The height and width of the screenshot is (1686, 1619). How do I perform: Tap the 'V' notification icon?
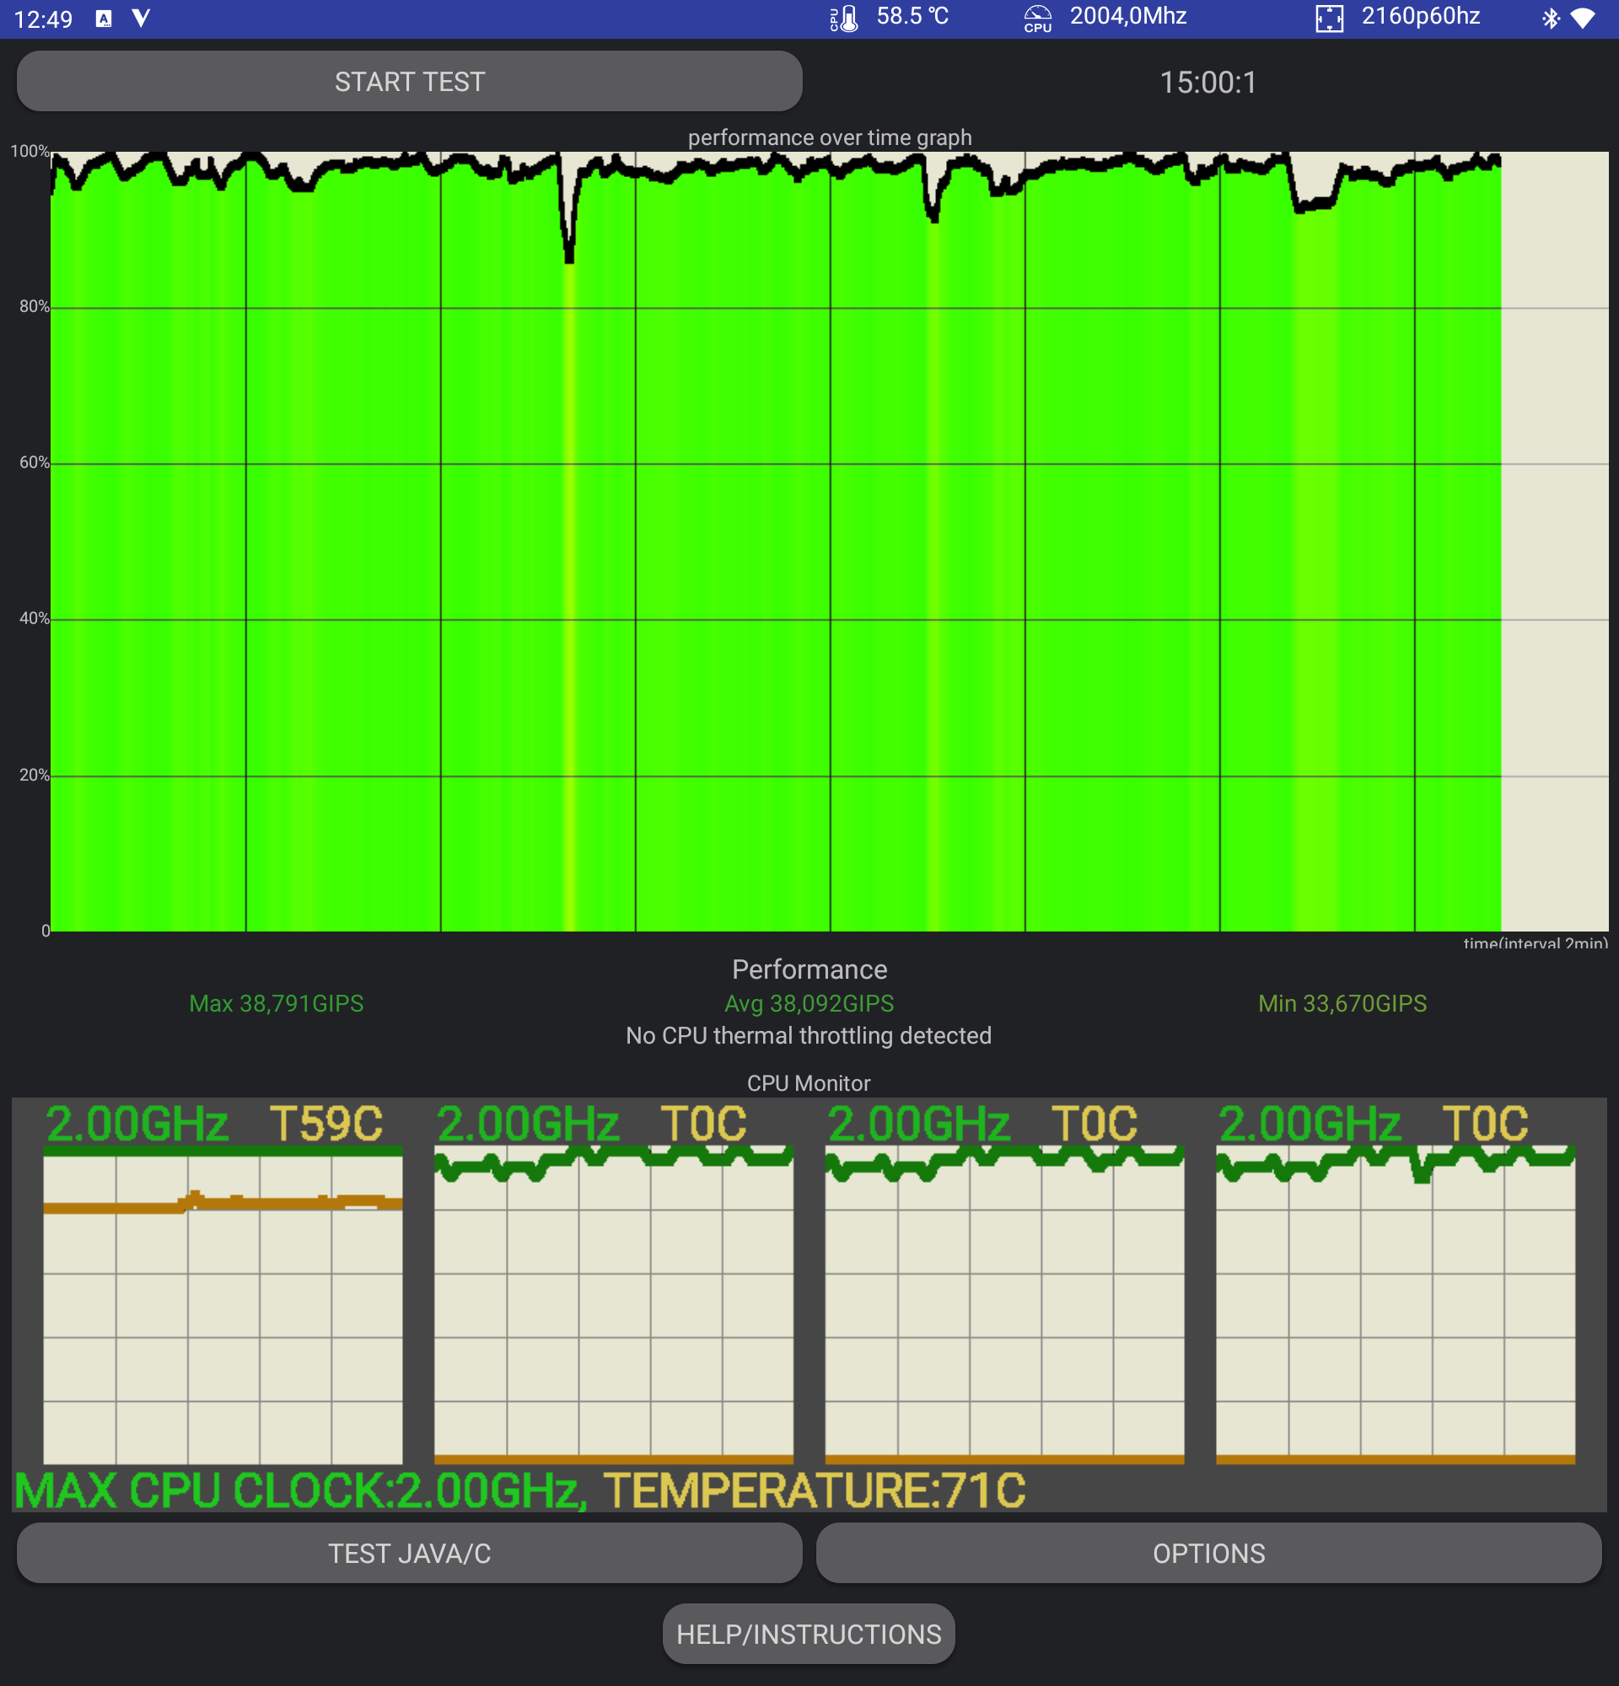coord(141,18)
